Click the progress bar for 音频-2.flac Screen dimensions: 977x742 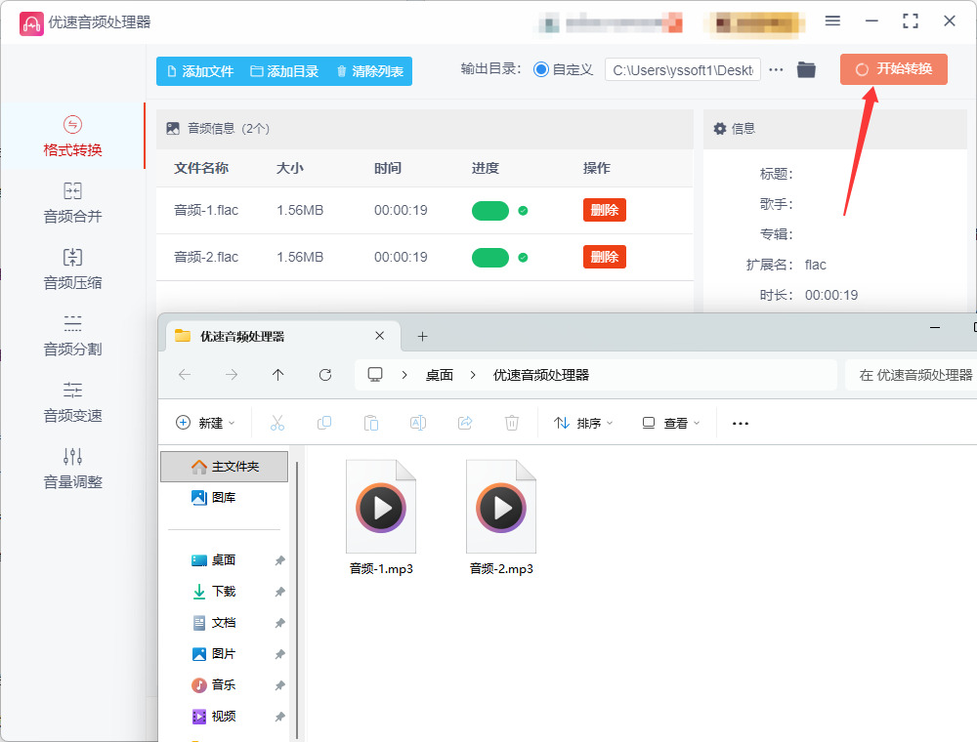[490, 257]
